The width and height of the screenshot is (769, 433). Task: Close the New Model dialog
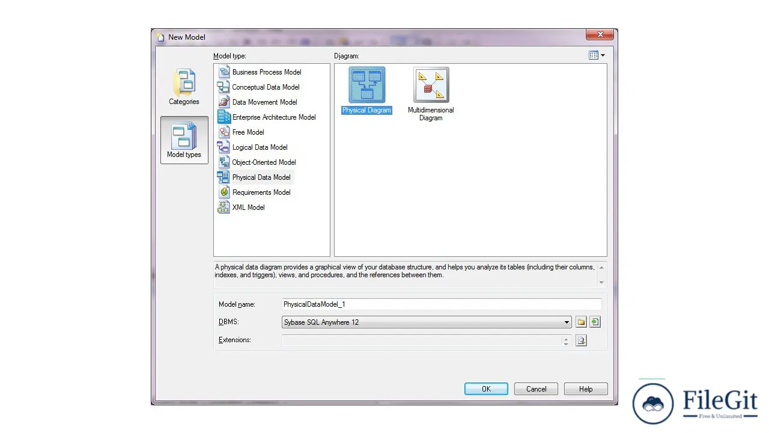pyautogui.click(x=600, y=35)
